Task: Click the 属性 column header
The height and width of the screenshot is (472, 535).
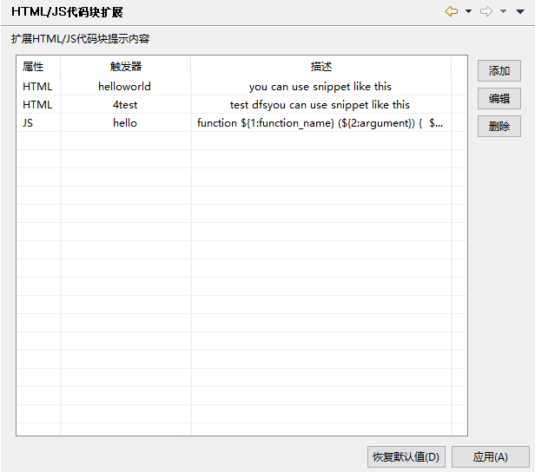Action: click(x=34, y=67)
